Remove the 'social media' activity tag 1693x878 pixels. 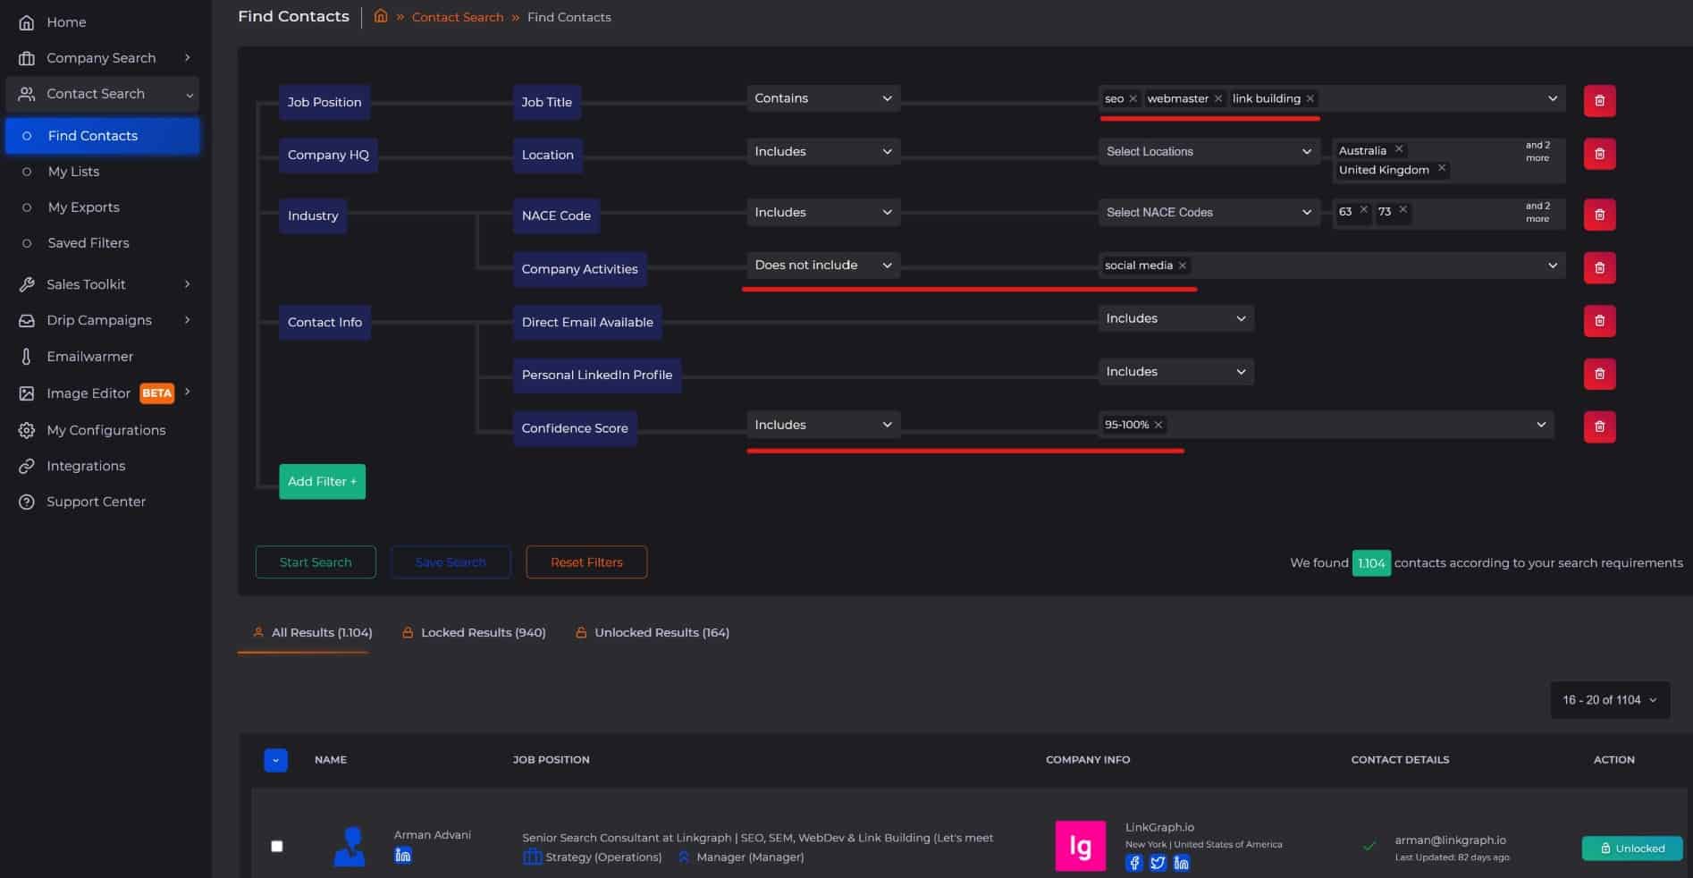click(x=1183, y=266)
